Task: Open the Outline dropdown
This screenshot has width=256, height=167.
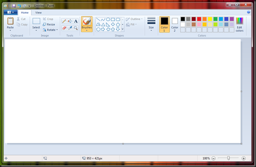Action: [134, 19]
